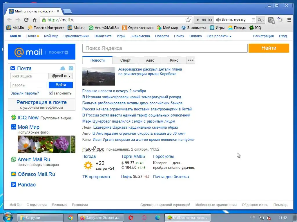297x222 pixels.
Task: Click the Вход link
Action: (x=283, y=36)
